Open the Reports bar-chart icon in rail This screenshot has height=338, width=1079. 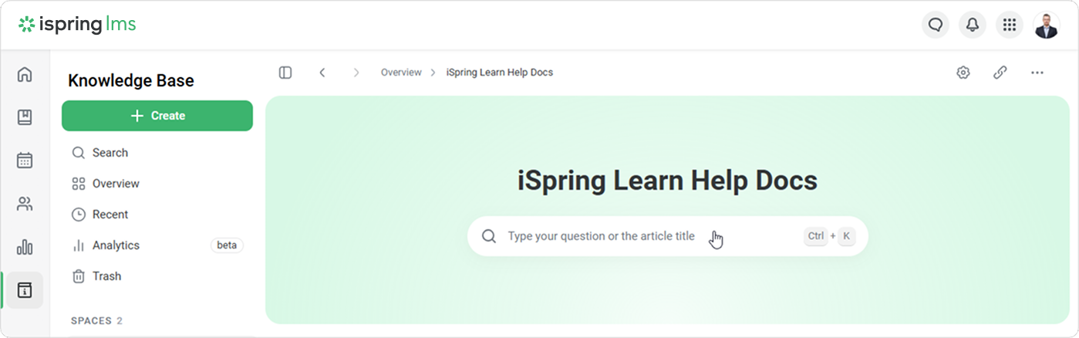[25, 247]
